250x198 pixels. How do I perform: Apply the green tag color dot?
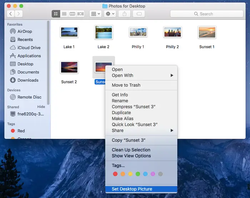pos(138,174)
